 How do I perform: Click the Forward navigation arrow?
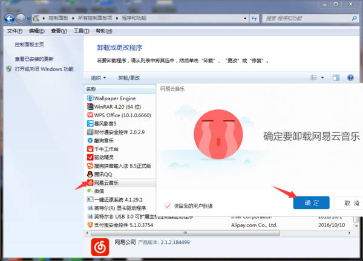pyautogui.click(x=21, y=19)
